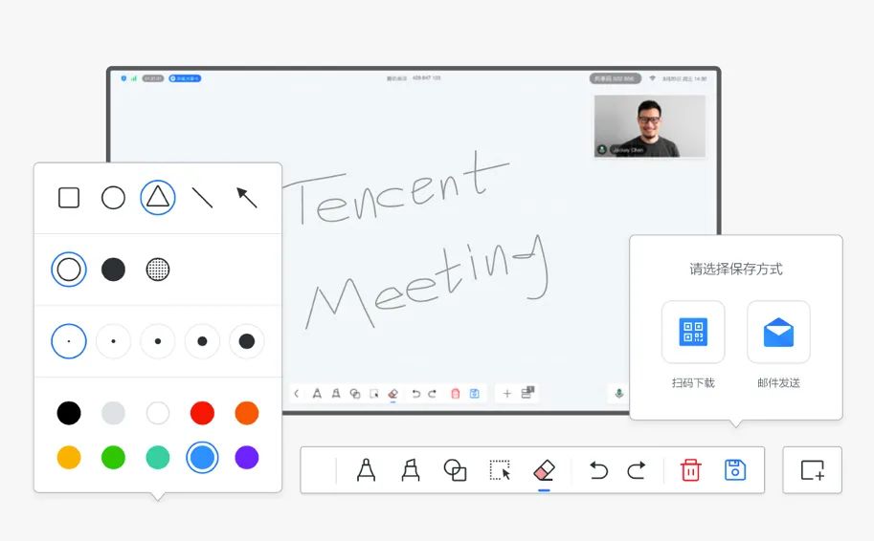This screenshot has width=874, height=541.
Task: Click the blue recording status badge
Action: tap(185, 78)
